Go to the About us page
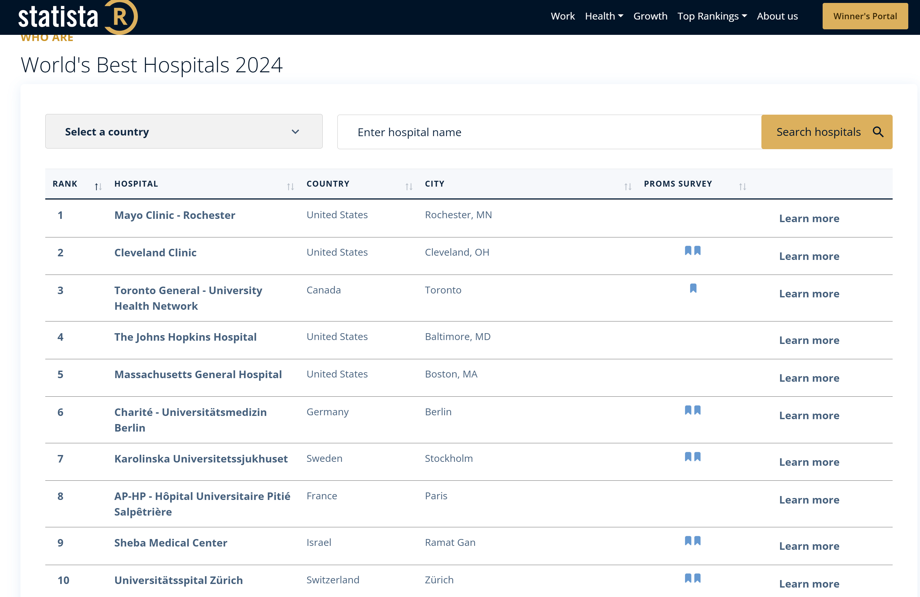 point(777,16)
